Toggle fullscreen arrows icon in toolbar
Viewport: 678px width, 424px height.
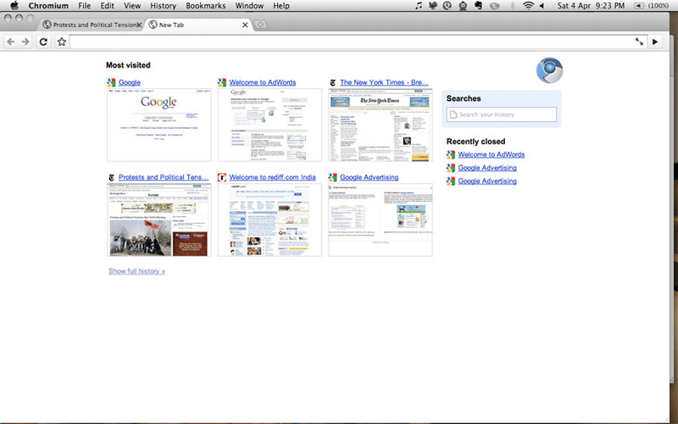[639, 42]
